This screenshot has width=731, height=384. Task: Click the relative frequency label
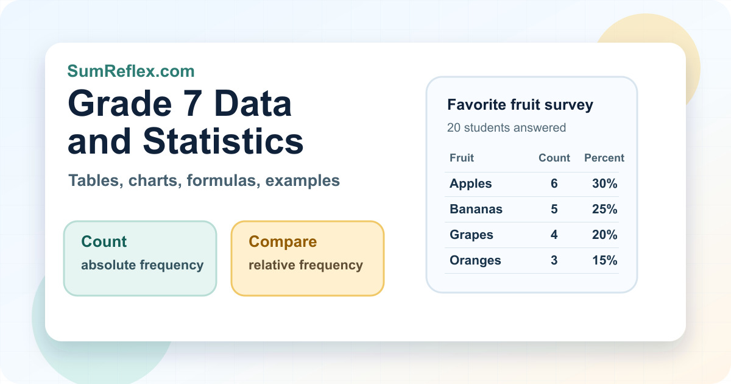[x=306, y=265]
